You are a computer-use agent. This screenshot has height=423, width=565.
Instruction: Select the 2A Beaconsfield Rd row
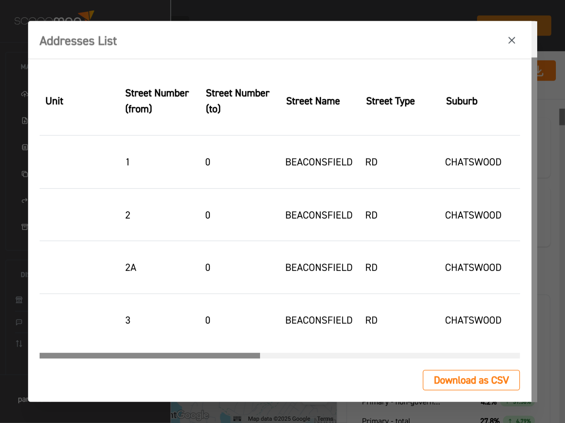pyautogui.click(x=279, y=268)
